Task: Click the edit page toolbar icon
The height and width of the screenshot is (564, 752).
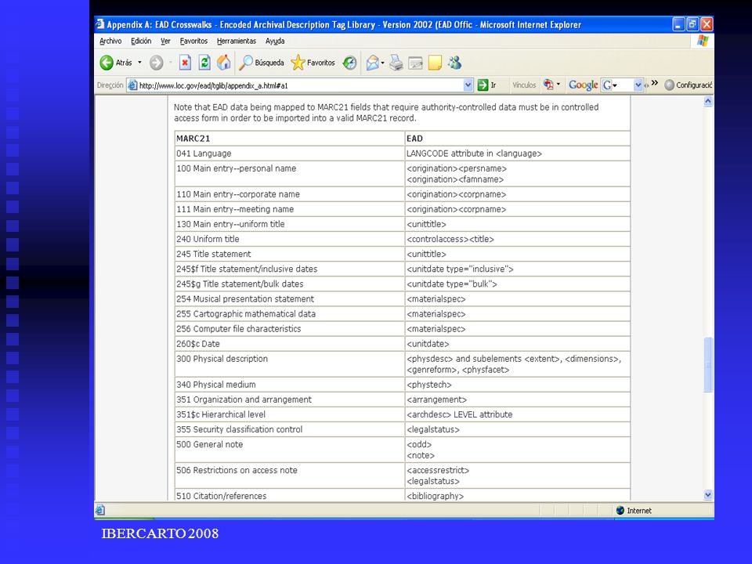Action: pyautogui.click(x=415, y=63)
